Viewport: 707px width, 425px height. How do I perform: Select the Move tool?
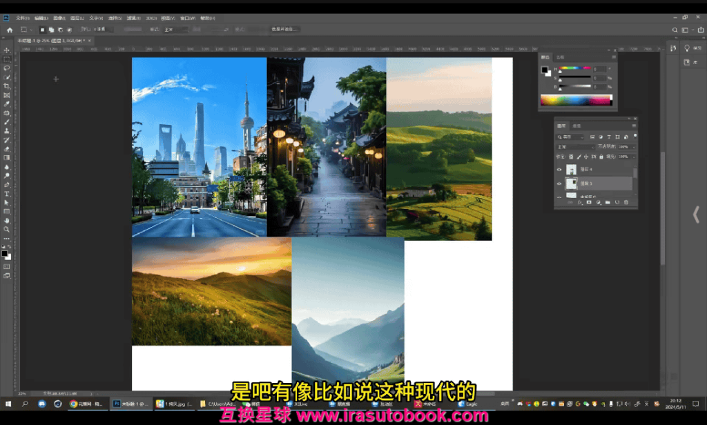(x=7, y=50)
